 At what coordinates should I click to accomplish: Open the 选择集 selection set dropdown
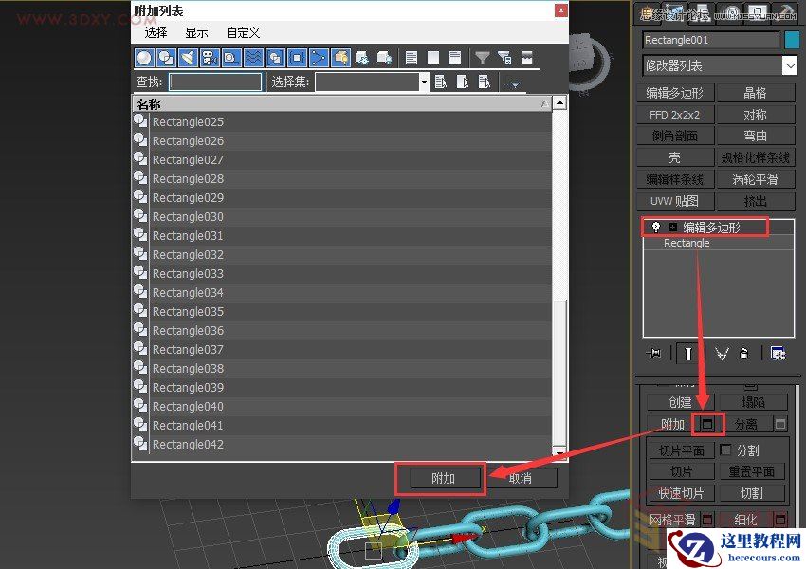(x=424, y=82)
